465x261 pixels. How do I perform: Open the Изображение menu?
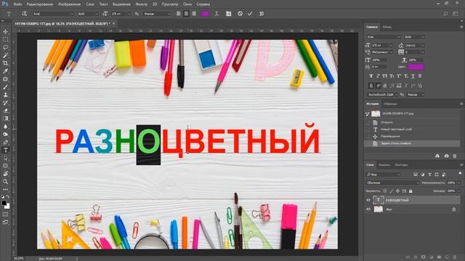pos(70,4)
